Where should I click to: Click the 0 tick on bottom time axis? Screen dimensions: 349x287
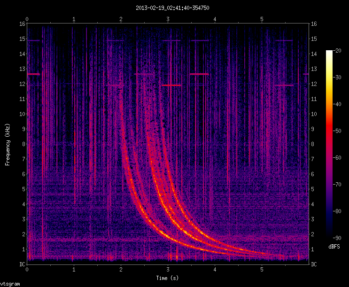tap(27, 270)
